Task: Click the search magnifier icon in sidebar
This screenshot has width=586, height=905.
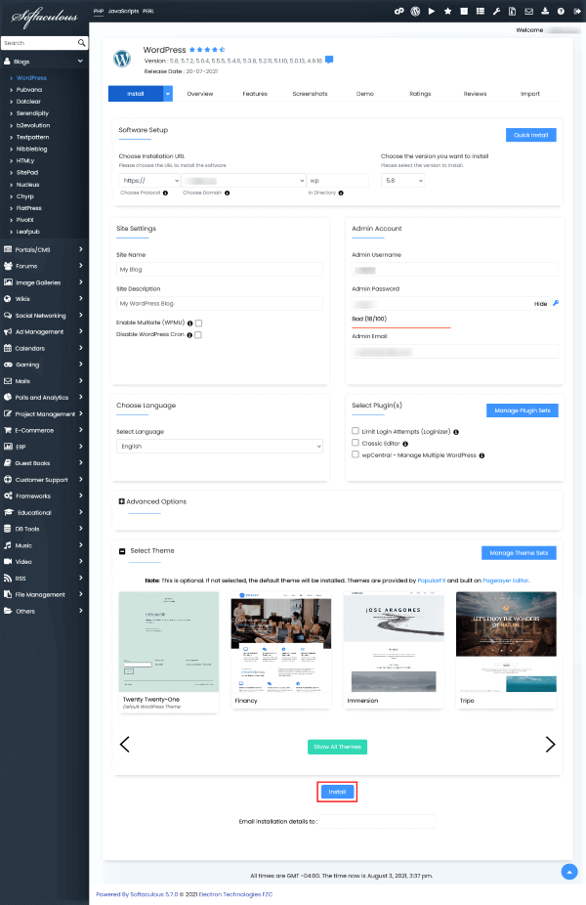Action: 82,43
